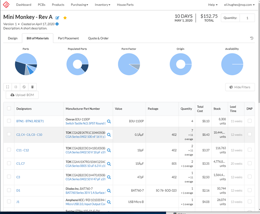Search part for Omron B3U-1100P magnifier icon

point(109,121)
